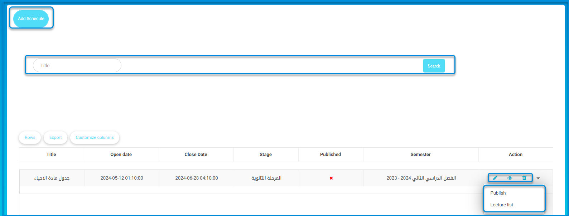Select the semester cell containing 2023 - 2024
Viewport: 569px width, 216px height.
[x=421, y=178]
